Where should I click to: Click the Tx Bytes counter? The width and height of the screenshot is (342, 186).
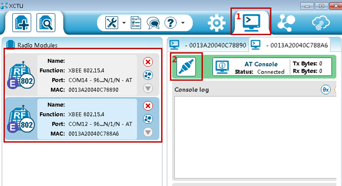pos(307,63)
